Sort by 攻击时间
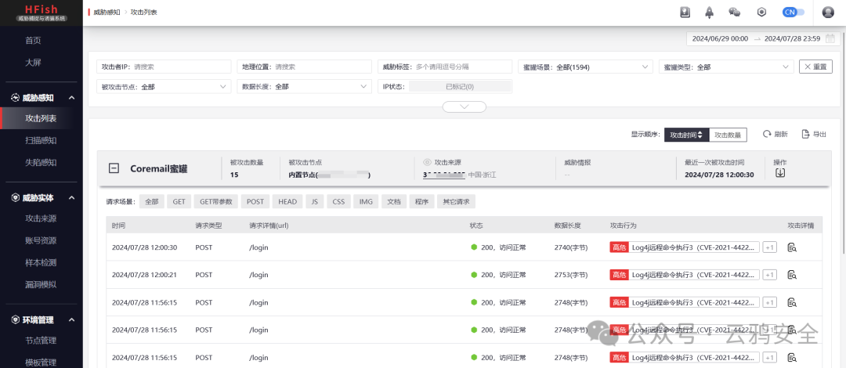The width and height of the screenshot is (846, 368). 685,135
